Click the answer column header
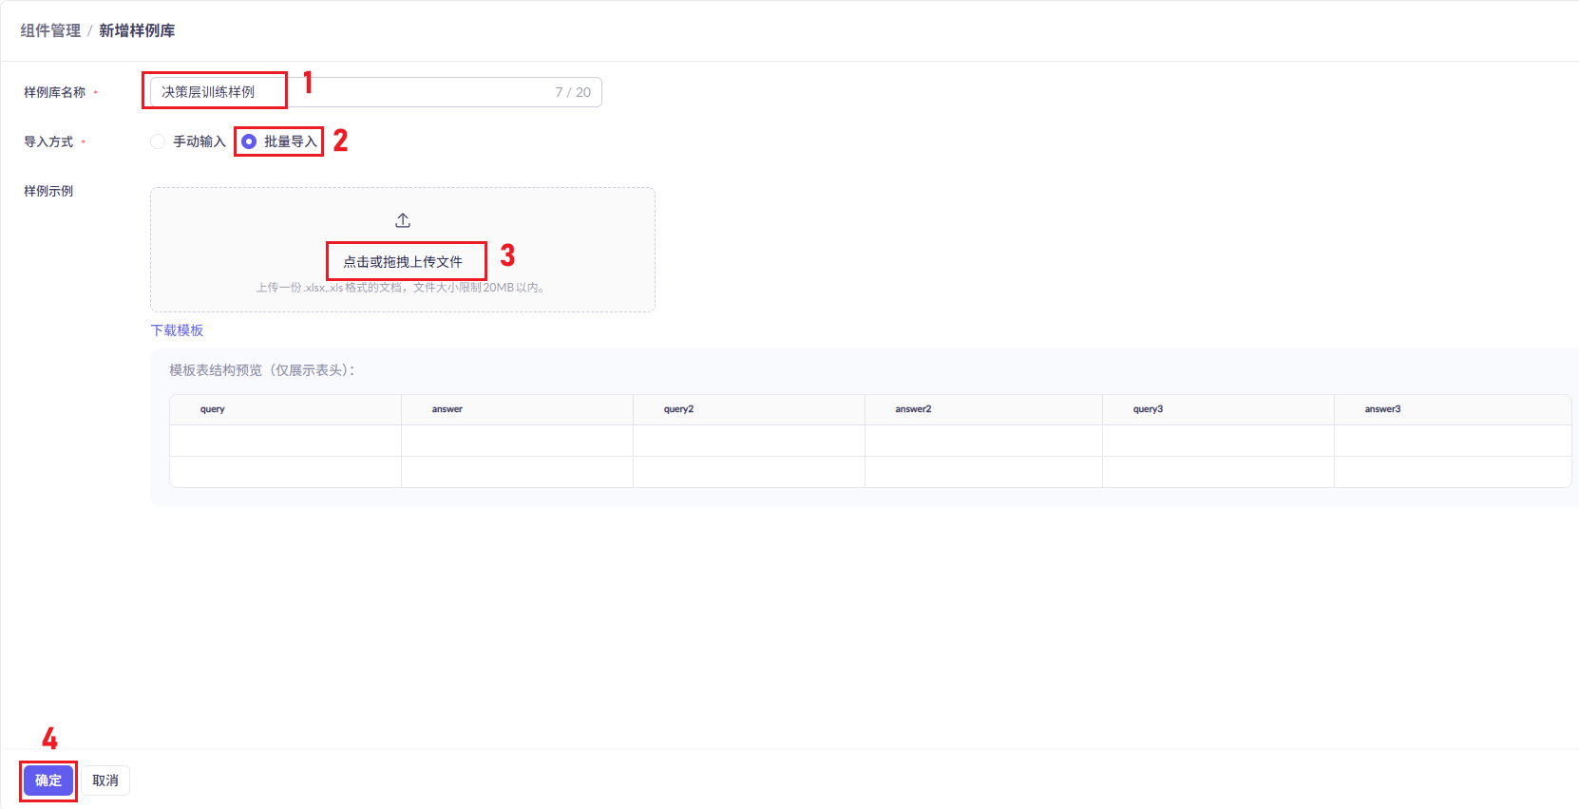The width and height of the screenshot is (1579, 809). [447, 409]
